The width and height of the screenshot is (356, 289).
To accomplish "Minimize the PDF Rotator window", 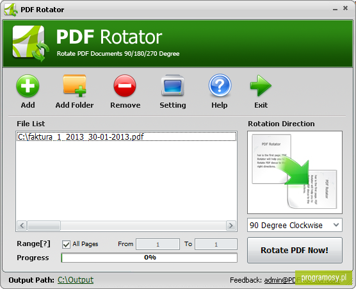I will [x=335, y=9].
